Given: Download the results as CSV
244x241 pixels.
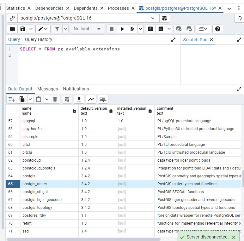Looking at the screenshot, I should coord(79,99).
